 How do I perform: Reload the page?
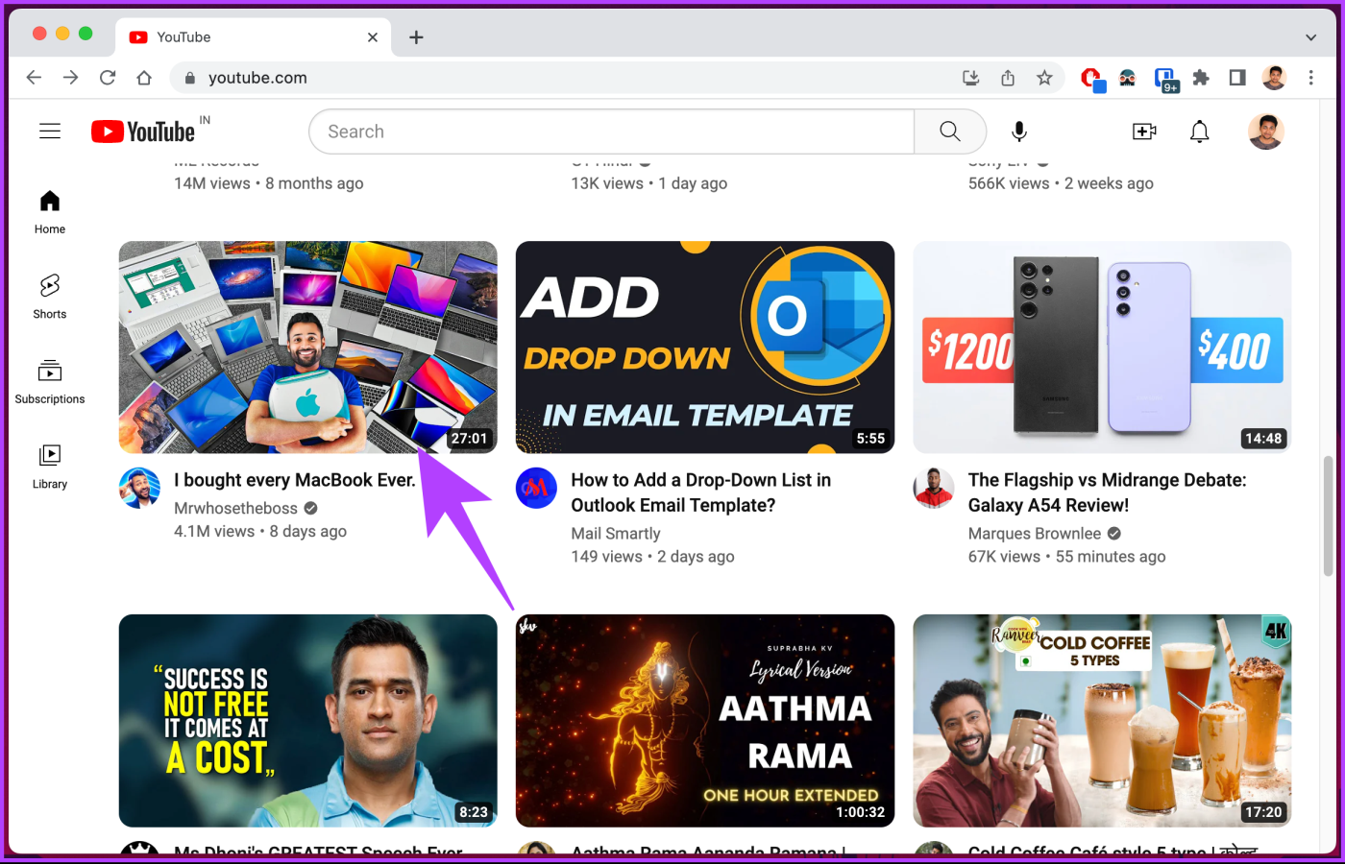(x=108, y=78)
